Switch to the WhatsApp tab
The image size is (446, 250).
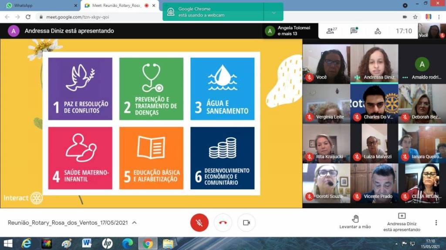tap(39, 6)
